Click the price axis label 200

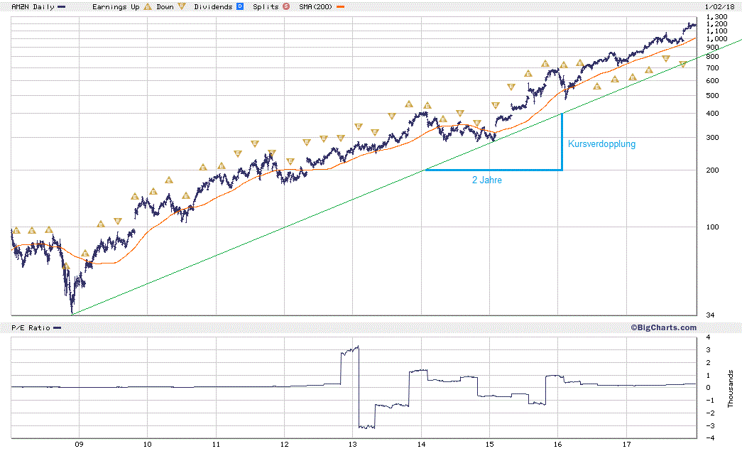[712, 170]
